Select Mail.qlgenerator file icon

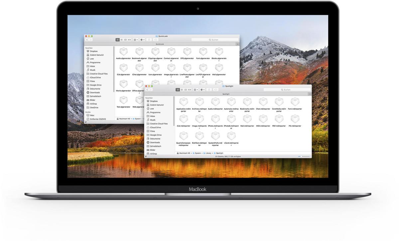tap(219, 68)
